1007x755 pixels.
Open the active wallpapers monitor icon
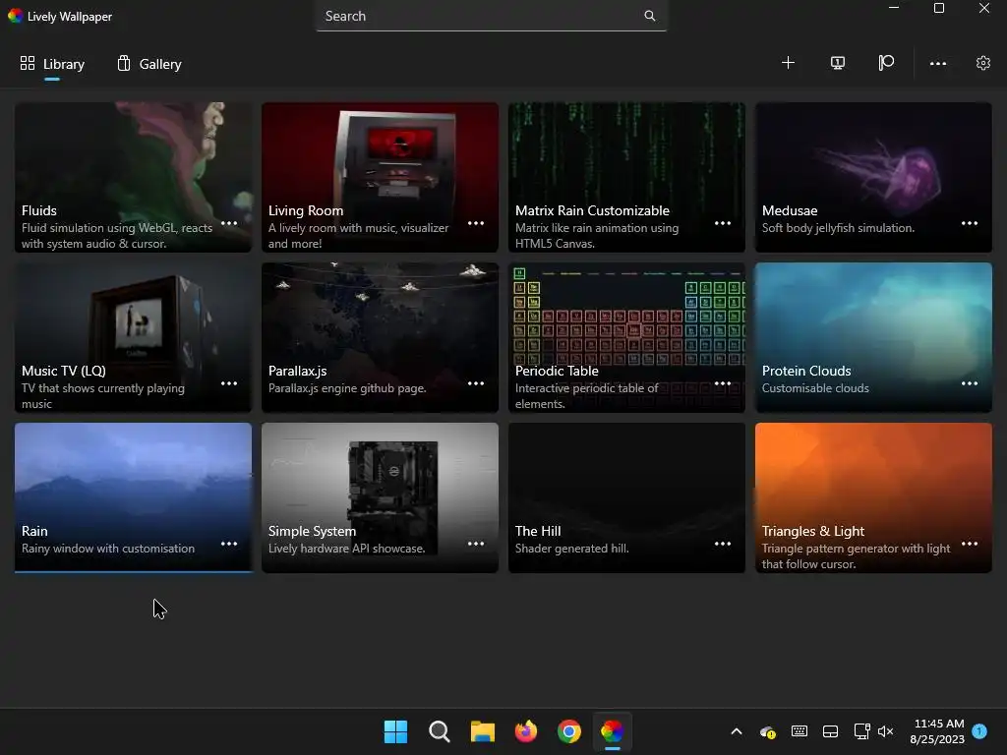click(x=838, y=63)
